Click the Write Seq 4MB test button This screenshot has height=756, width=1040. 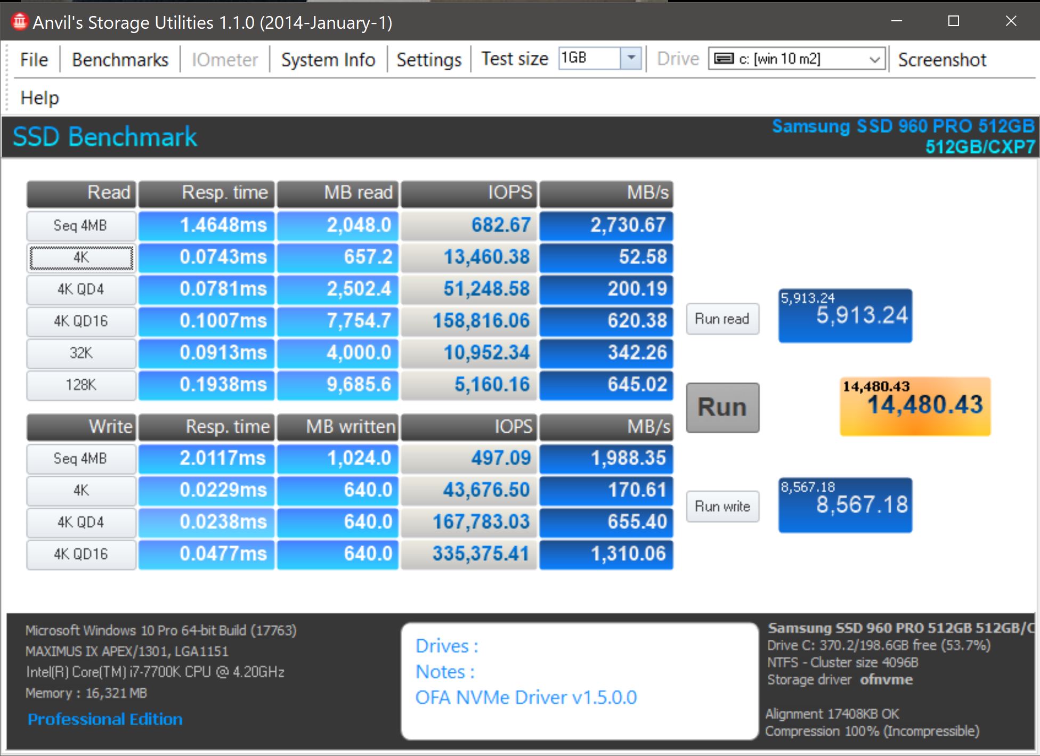coord(81,459)
